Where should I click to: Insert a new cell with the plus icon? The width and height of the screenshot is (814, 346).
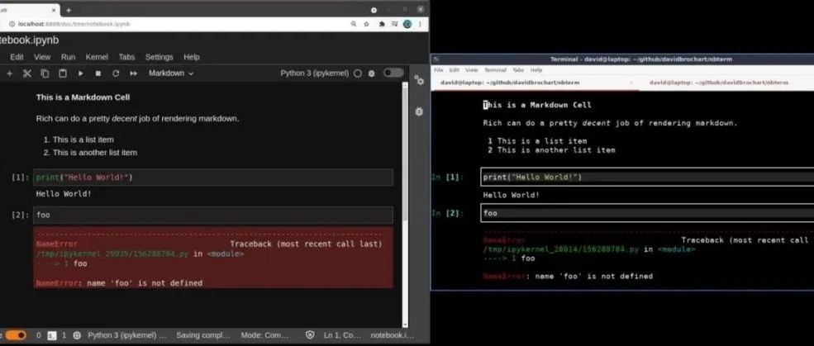coord(9,73)
